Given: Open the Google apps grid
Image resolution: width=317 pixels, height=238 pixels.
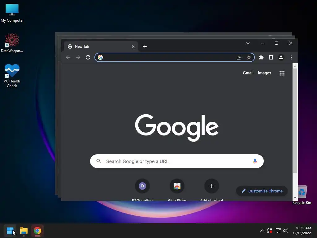Looking at the screenshot, I should 282,73.
